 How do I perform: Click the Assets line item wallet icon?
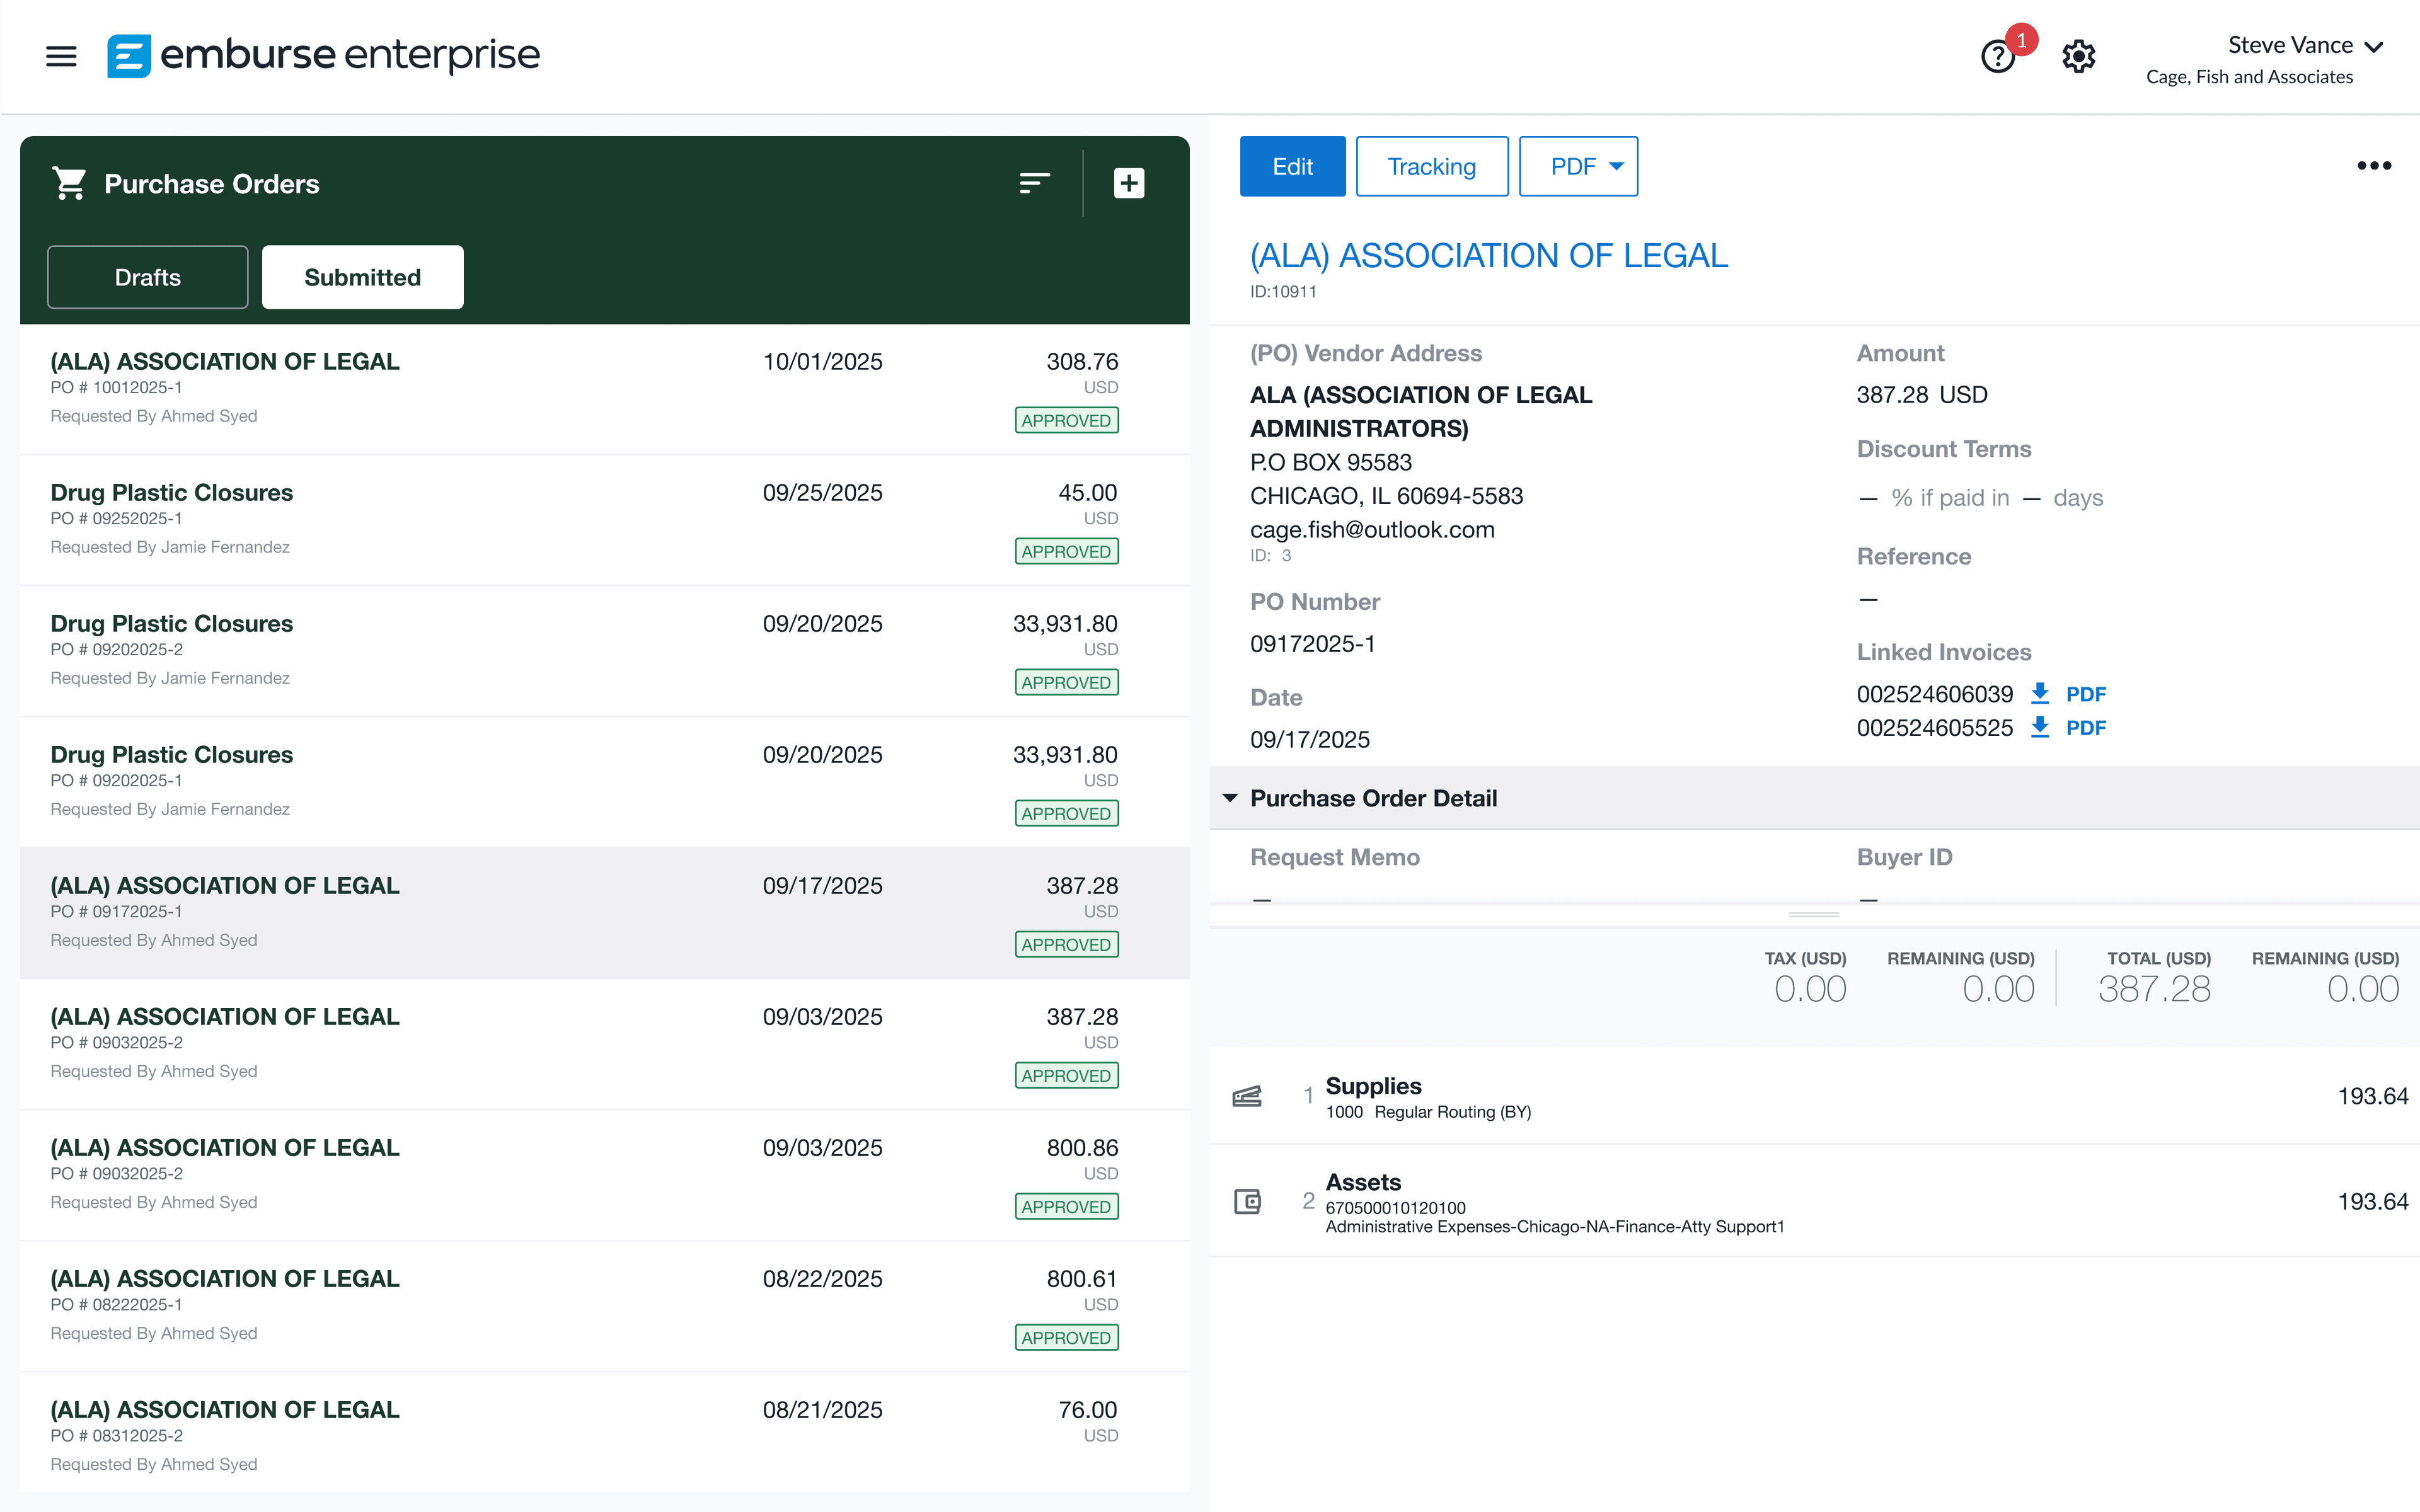point(1247,1201)
